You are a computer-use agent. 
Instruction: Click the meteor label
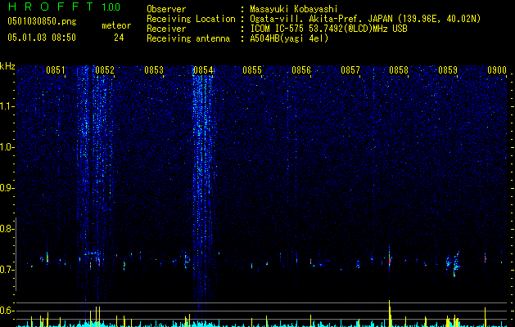click(x=116, y=25)
